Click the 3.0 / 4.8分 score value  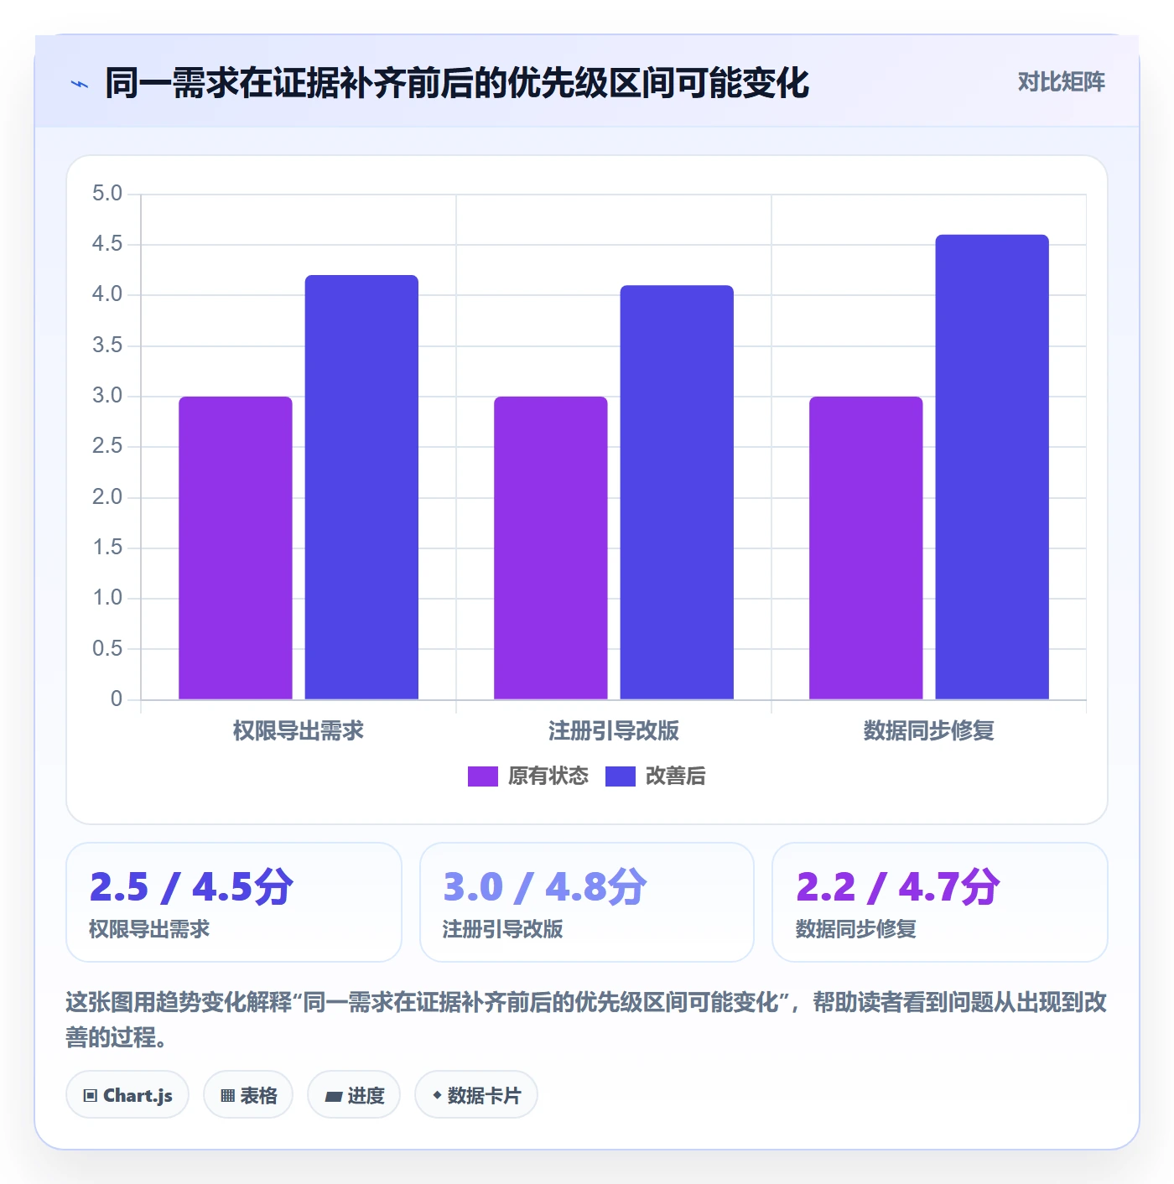coord(545,887)
